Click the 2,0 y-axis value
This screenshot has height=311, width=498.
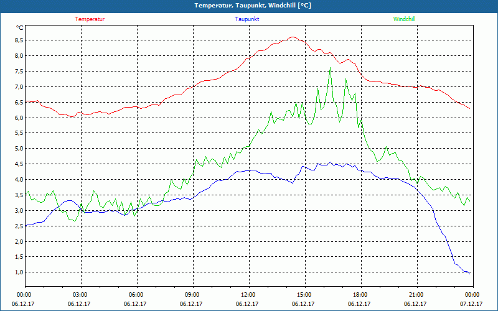click(x=19, y=241)
